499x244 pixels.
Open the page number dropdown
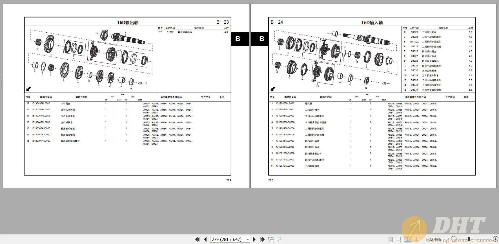(x=248, y=239)
